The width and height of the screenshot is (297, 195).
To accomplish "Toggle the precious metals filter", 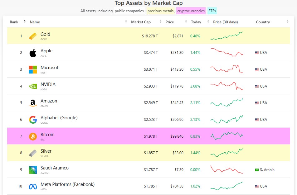I will [160, 11].
